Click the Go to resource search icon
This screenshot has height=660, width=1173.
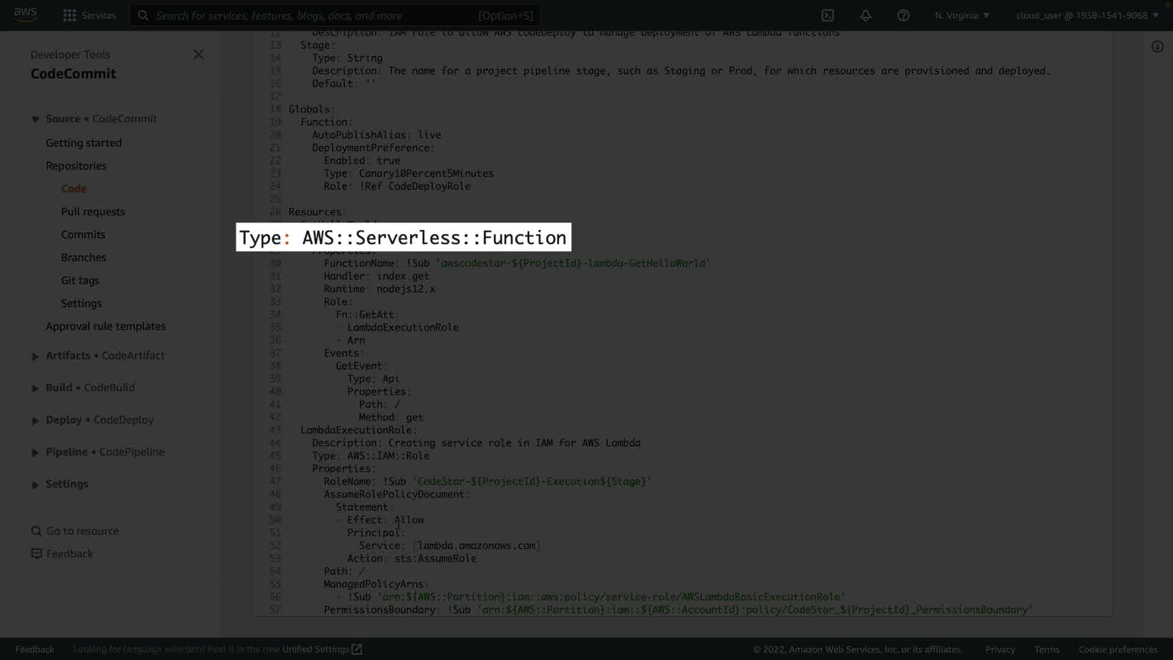pos(37,531)
